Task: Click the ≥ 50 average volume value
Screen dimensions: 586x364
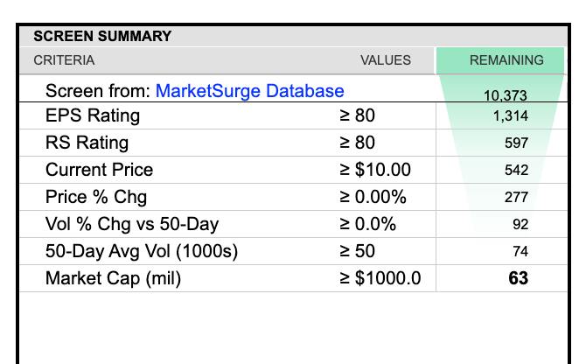Action: (357, 252)
